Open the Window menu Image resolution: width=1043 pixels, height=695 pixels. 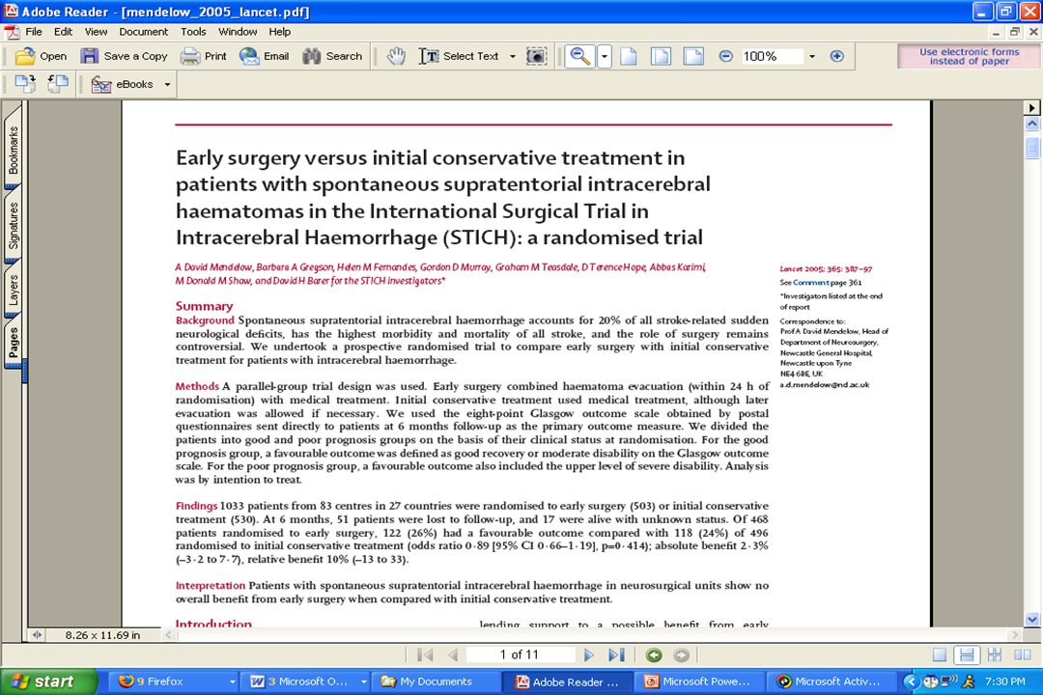point(238,31)
